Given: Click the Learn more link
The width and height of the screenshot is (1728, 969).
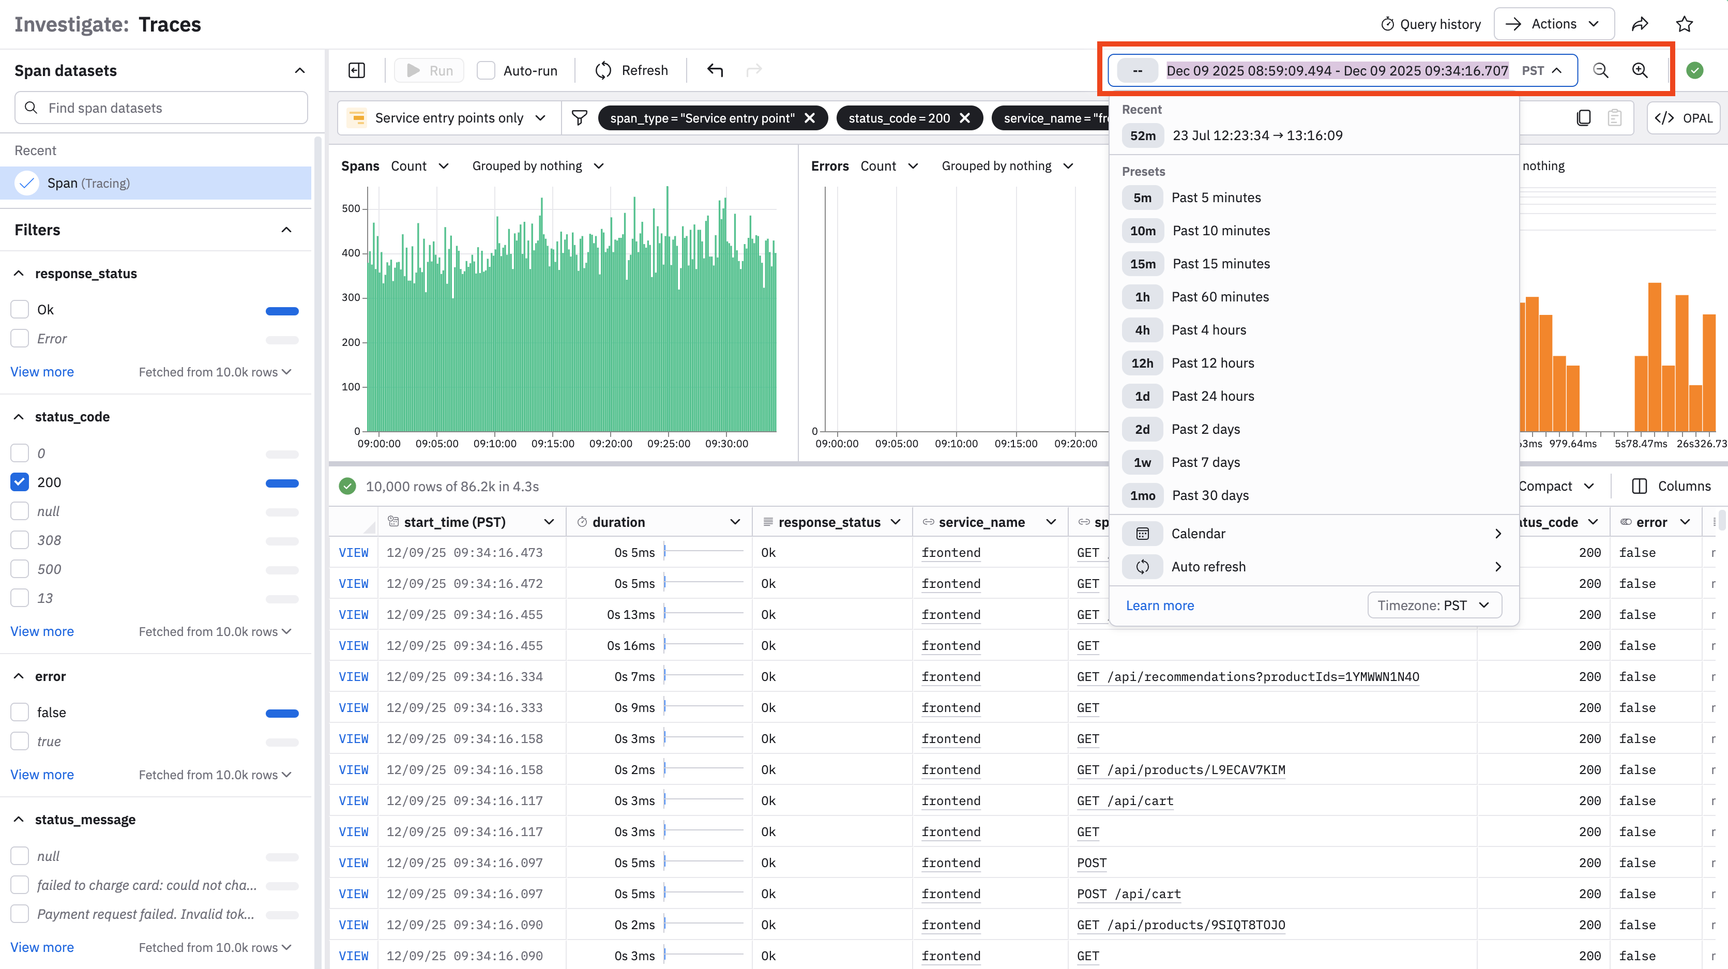Looking at the screenshot, I should click(1160, 605).
